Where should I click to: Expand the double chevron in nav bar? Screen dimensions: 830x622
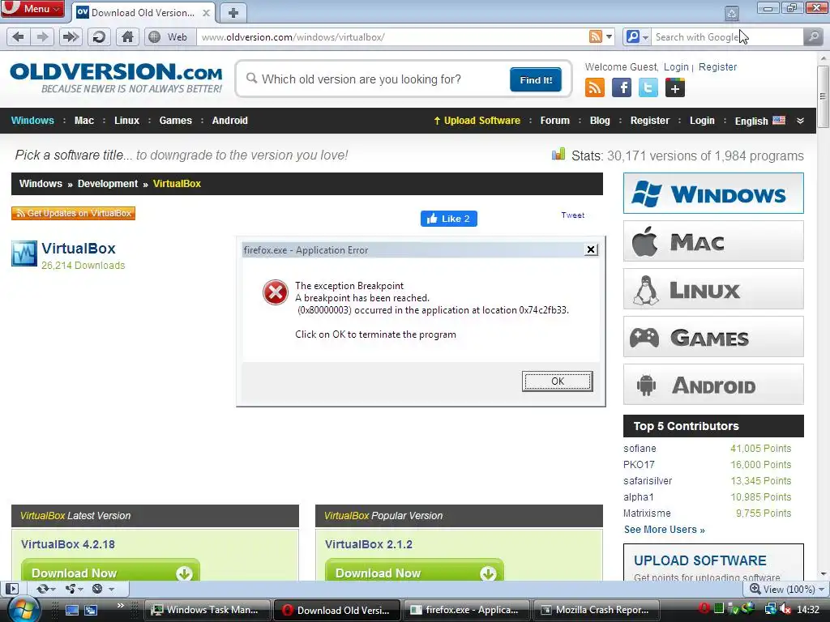(x=800, y=121)
